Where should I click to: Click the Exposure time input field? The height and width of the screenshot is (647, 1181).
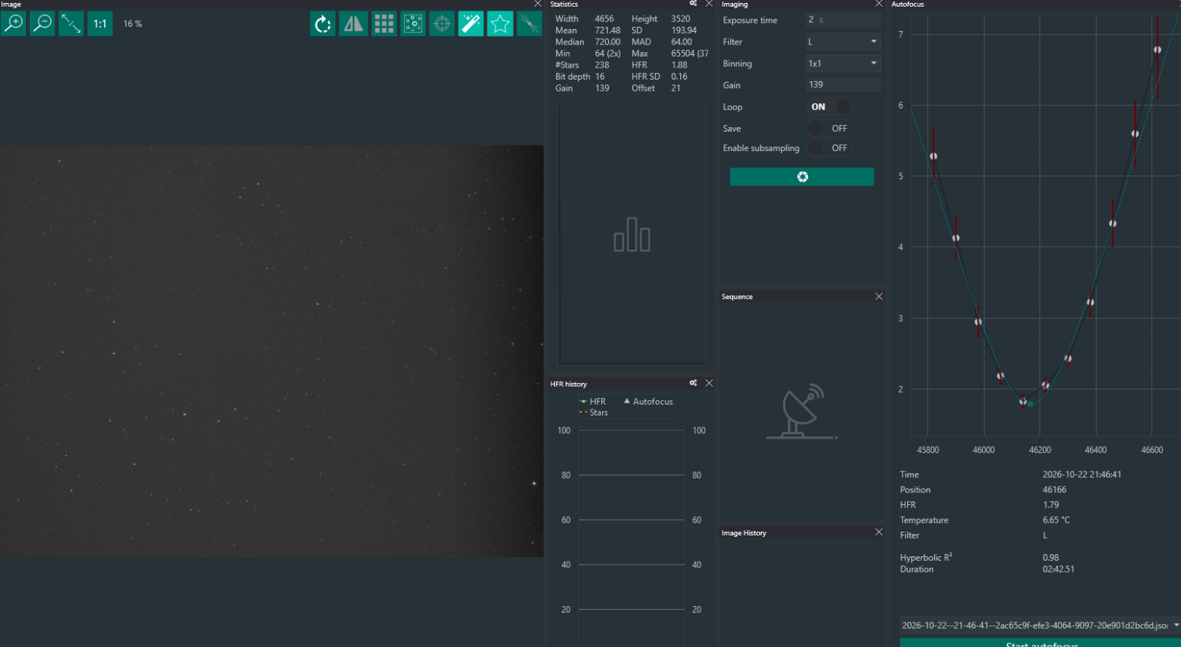[x=843, y=20]
